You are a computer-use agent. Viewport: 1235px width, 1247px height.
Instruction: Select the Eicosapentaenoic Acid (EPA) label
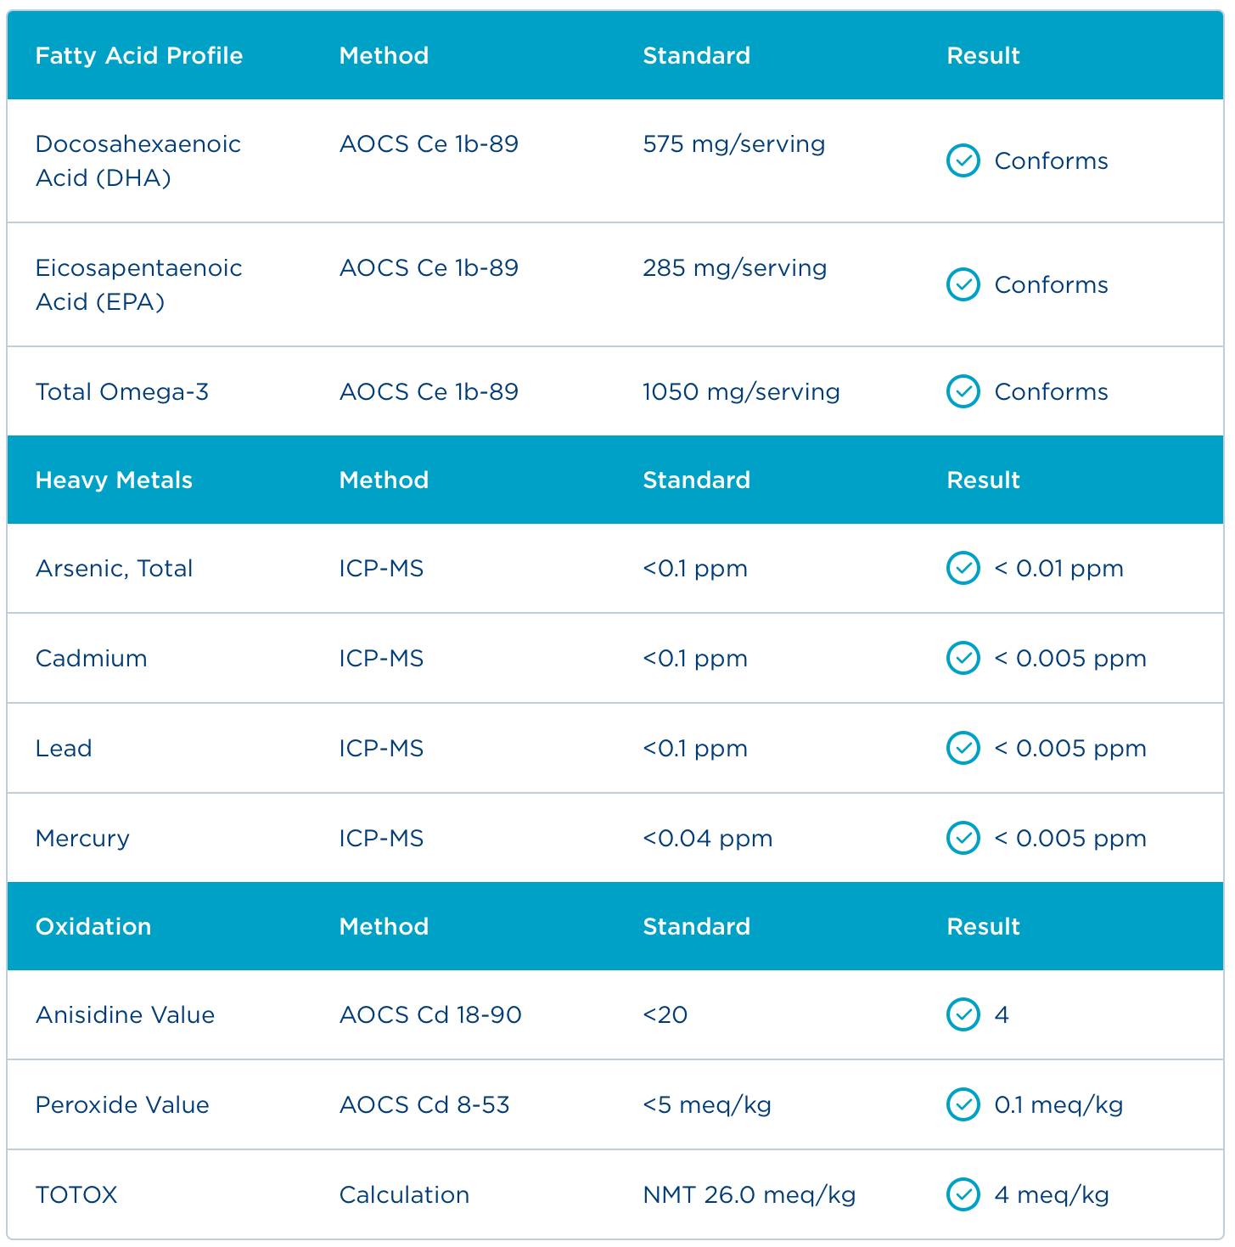pos(138,284)
